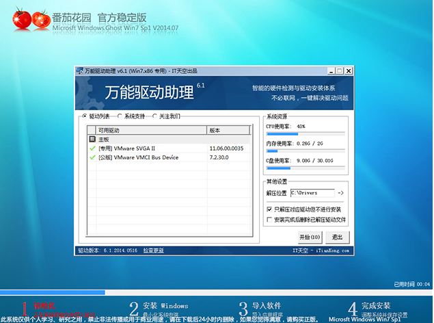Click the 已用时间 00:04 timer text
Viewport: 434px width, 323px height.
pyautogui.click(x=412, y=284)
